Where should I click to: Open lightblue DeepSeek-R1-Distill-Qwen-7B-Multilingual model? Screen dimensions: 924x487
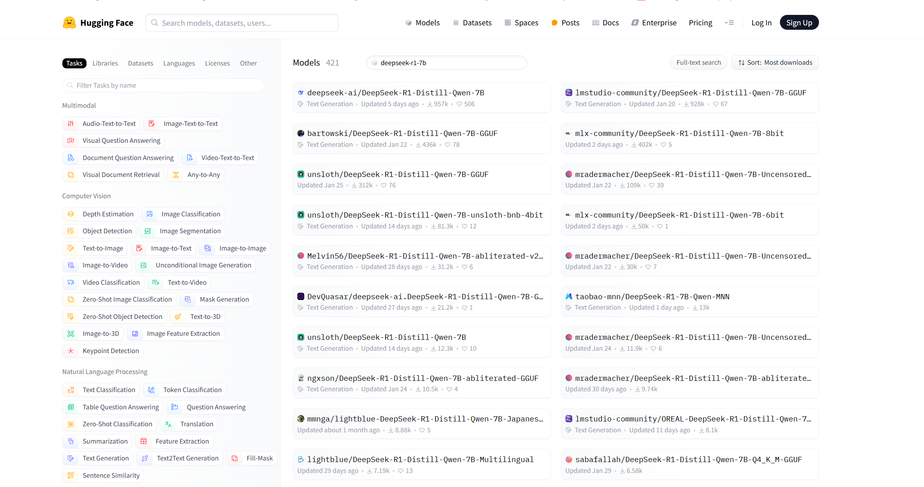(422, 464)
